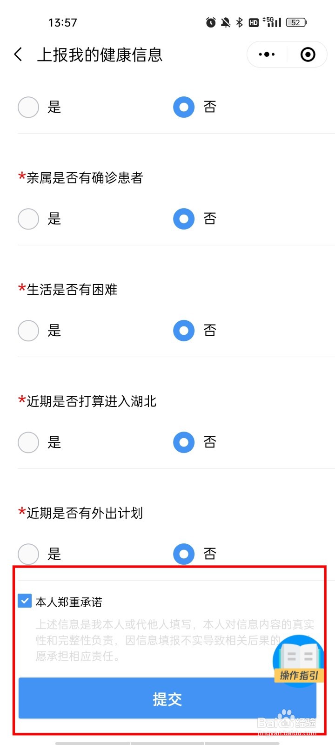
Task: Tap the circular close mini program icon
Action: (308, 54)
